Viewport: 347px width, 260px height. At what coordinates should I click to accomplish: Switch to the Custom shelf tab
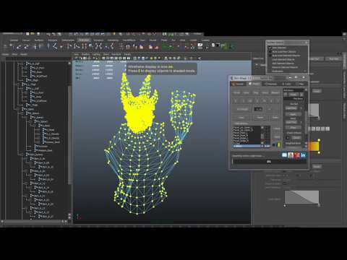(x=205, y=40)
